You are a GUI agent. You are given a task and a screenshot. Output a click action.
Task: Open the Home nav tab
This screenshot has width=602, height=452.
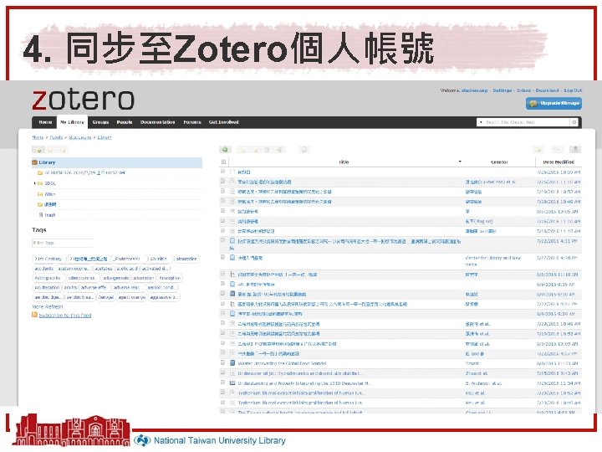pos(45,122)
